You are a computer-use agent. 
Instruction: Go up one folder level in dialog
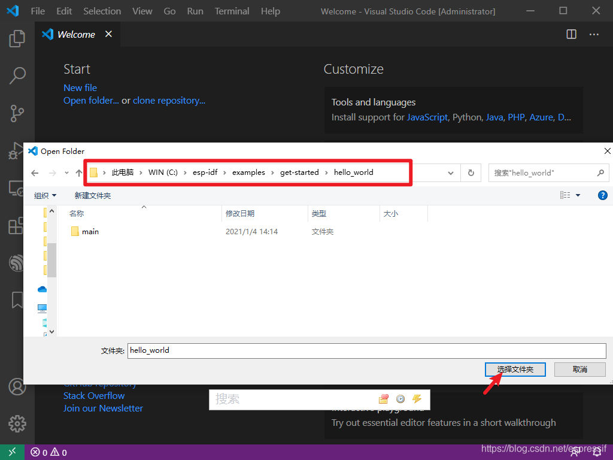[x=79, y=173]
